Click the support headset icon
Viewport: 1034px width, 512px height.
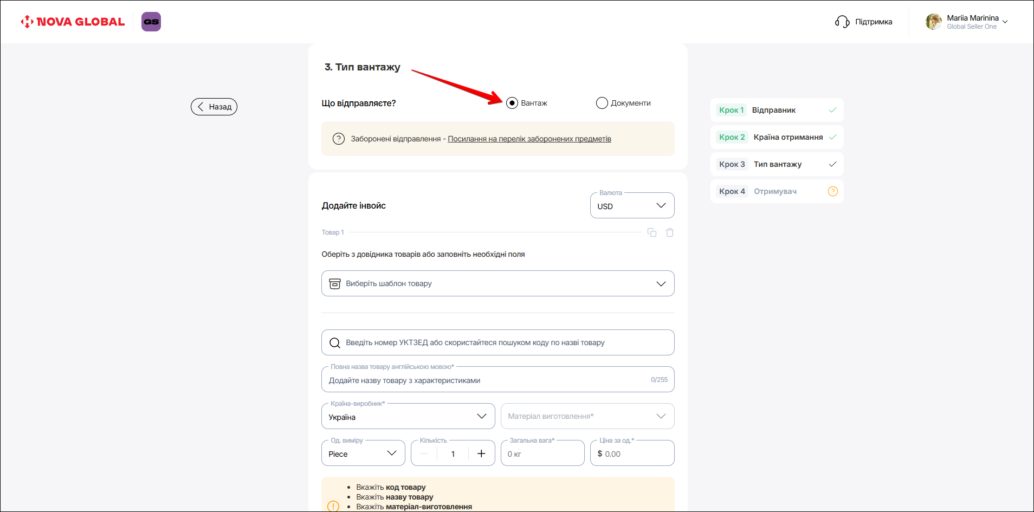click(x=842, y=22)
